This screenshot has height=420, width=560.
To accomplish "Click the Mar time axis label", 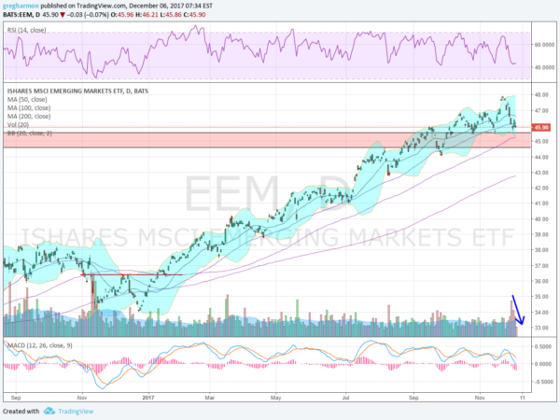I will [210, 398].
